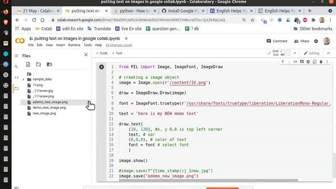
Task: Copy link to cell icon
Action: click(295, 62)
